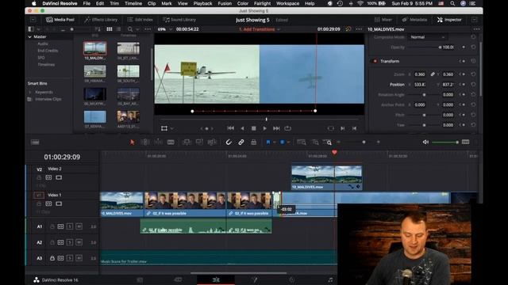Show the Mixer panel

pyautogui.click(x=383, y=20)
